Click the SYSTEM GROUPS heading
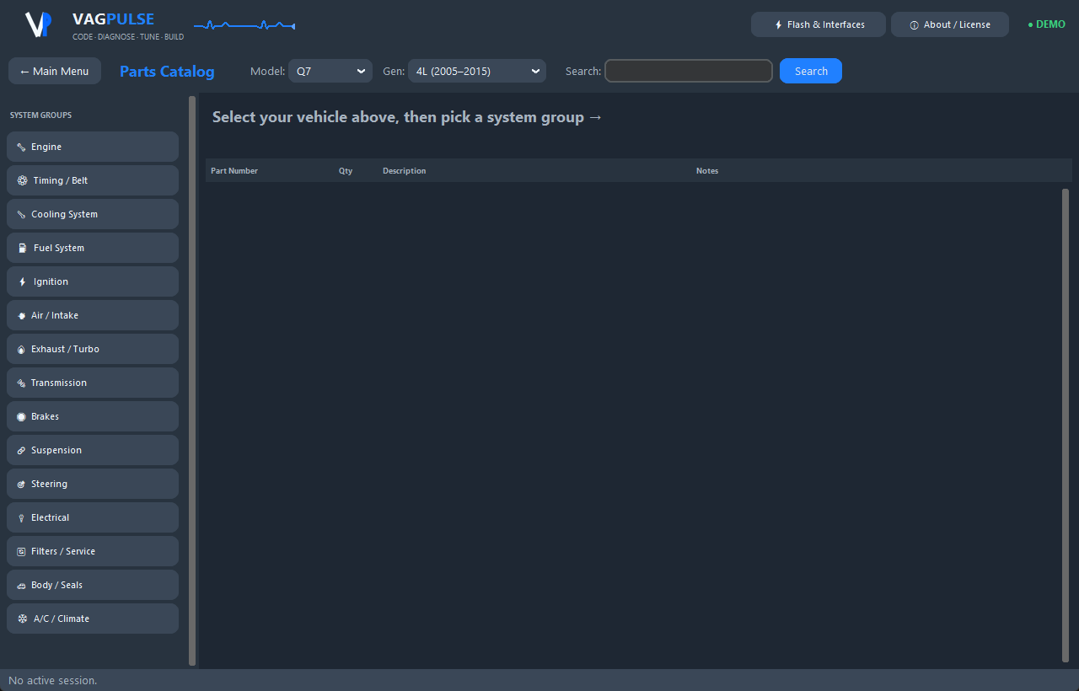The image size is (1079, 691). coord(40,115)
